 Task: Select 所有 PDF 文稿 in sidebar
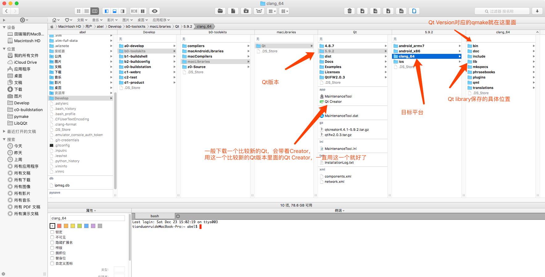[x=27, y=207]
